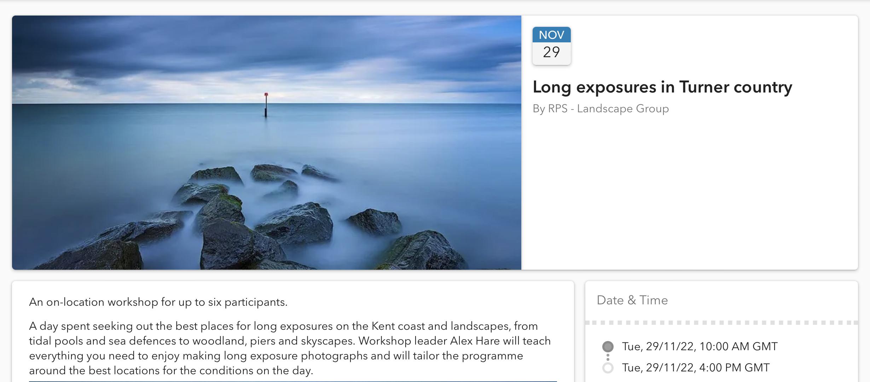870x382 pixels.
Task: Click the dotted connector between time bullets
Action: coord(608,357)
